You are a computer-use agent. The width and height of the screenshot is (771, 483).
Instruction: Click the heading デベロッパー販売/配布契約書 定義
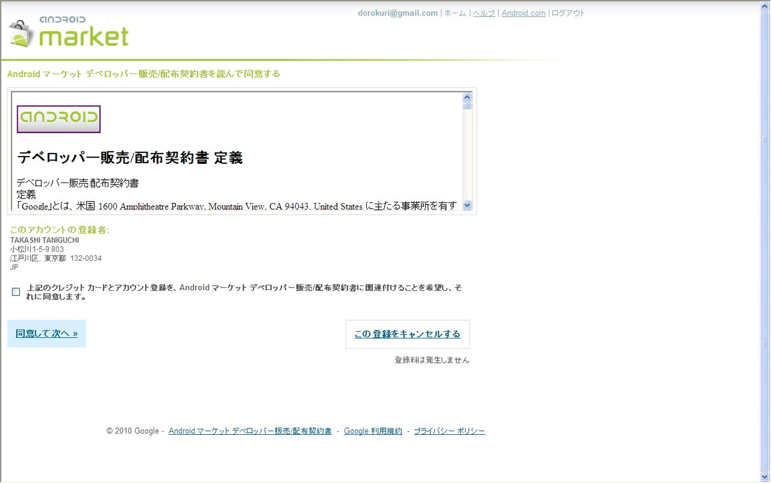[x=130, y=157]
